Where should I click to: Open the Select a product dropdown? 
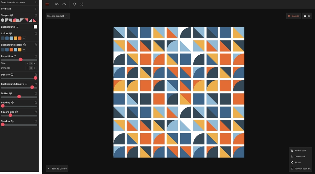coord(58,16)
